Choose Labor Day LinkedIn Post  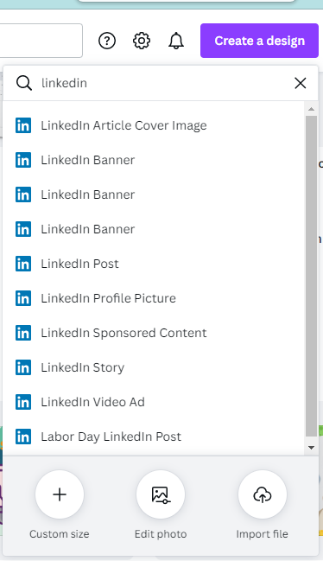click(x=154, y=437)
